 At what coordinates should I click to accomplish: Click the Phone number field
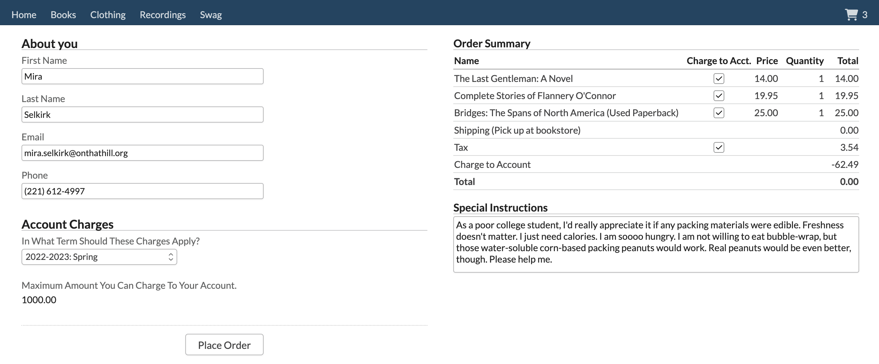pyautogui.click(x=142, y=191)
